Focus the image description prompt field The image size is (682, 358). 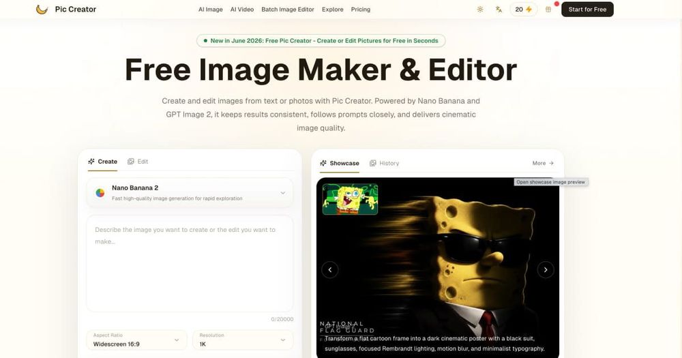(x=190, y=263)
